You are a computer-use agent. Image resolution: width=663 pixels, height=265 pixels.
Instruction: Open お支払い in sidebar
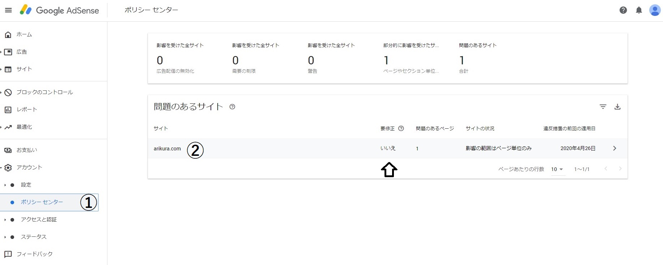point(26,150)
